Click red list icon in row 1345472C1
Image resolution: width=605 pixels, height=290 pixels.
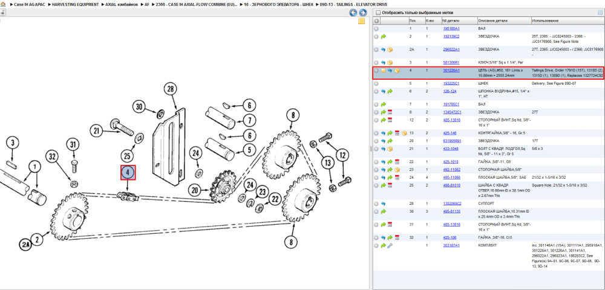(390, 112)
